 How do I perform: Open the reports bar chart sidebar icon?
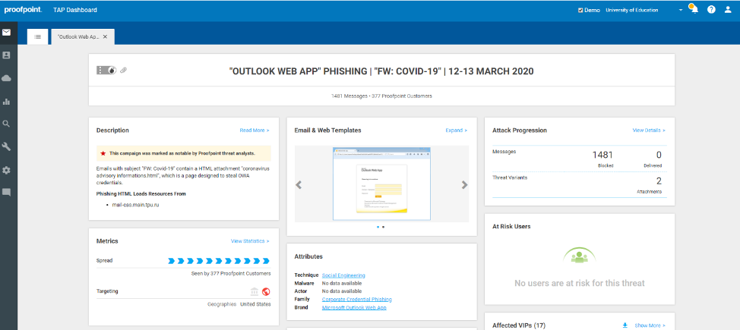point(6,102)
